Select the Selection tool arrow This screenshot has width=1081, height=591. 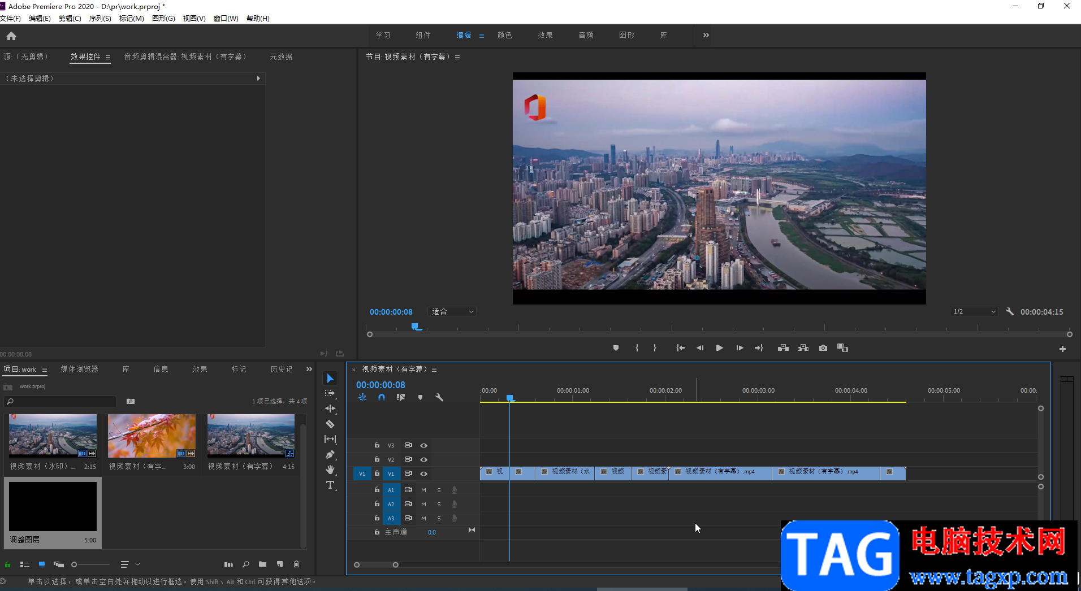[331, 379]
